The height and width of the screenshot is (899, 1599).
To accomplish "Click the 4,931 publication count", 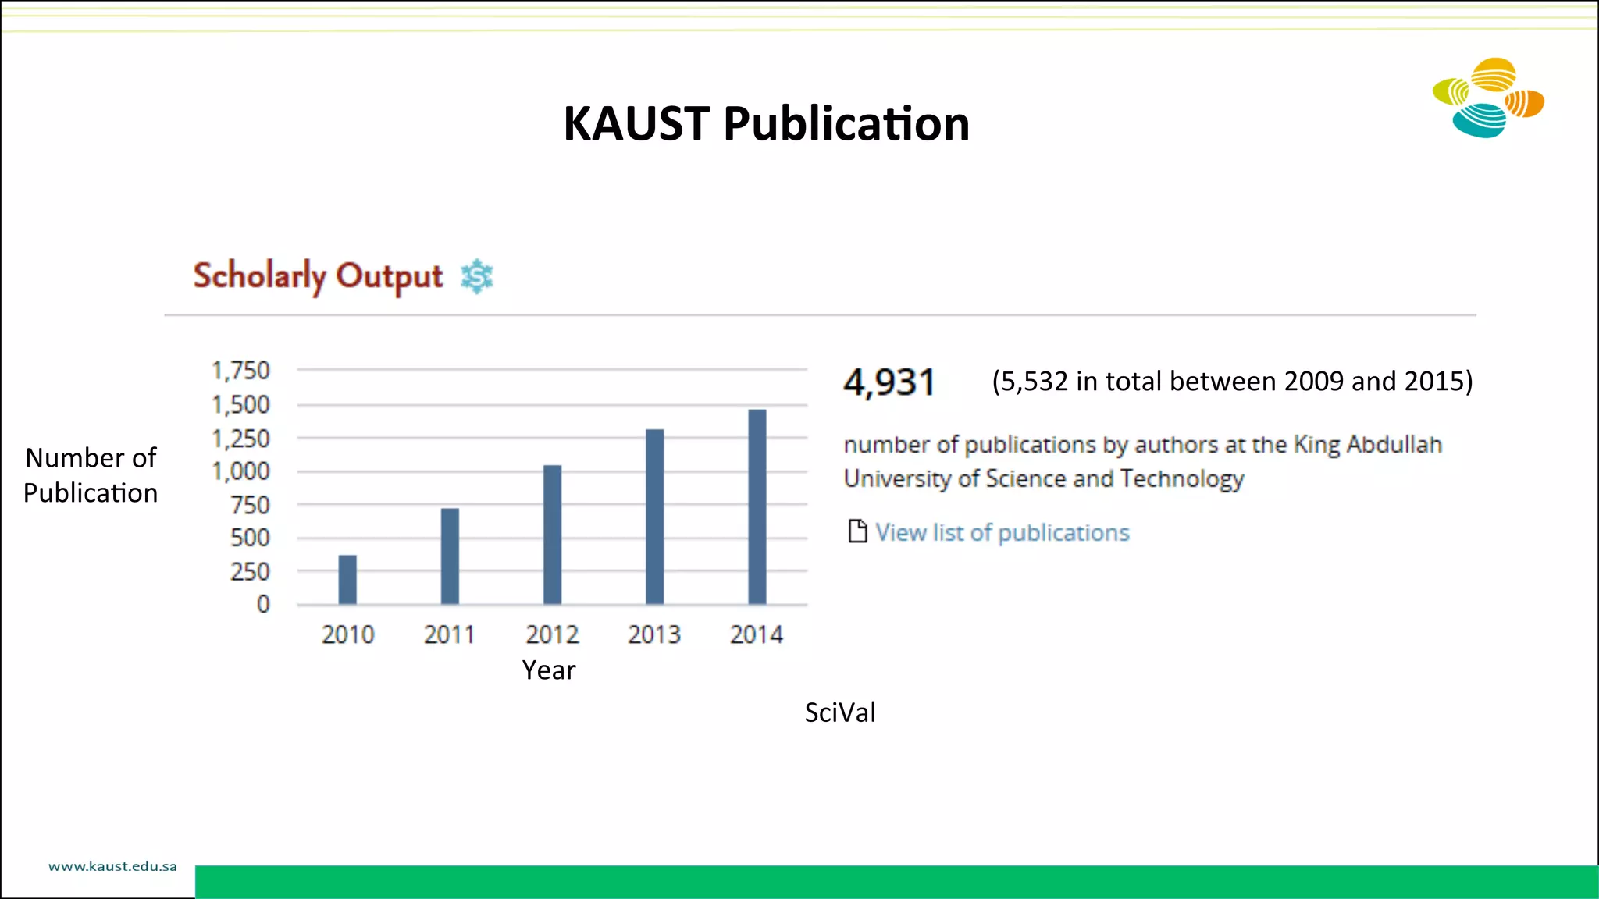I will coord(889,382).
